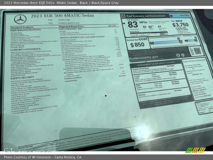Click the 'Blind Spot Assist' feature line

[x=17, y=85]
